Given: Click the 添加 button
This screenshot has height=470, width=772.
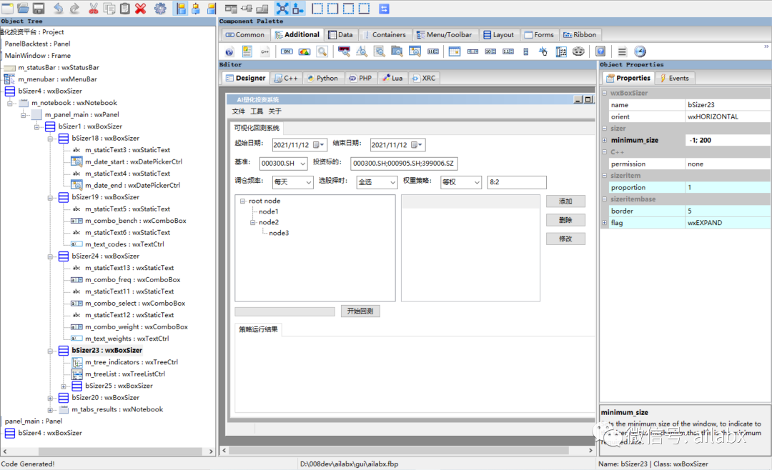Looking at the screenshot, I should 565,201.
